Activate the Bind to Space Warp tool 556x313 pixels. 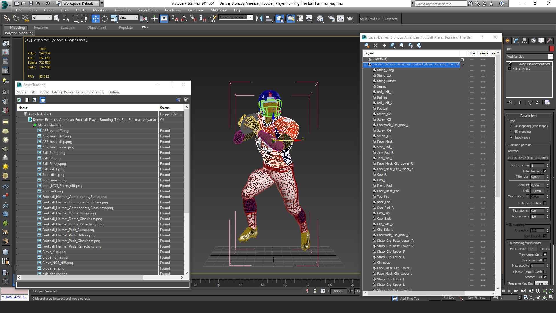25,19
